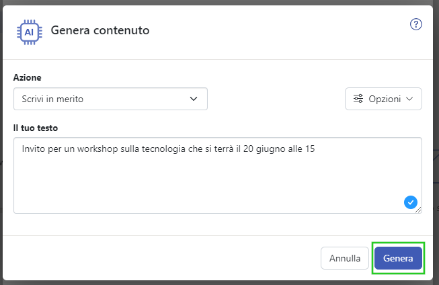Click the blue checkmark badge in text area
This screenshot has height=285, width=439.
pos(411,202)
